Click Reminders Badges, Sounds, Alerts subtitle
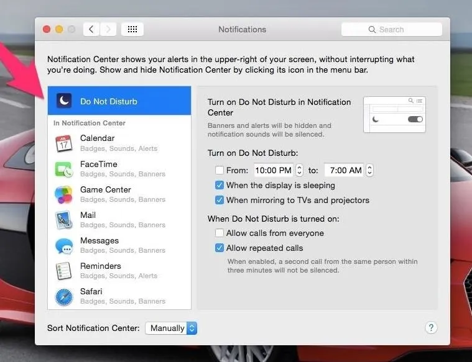This screenshot has width=472, height=362. pyautogui.click(x=119, y=276)
